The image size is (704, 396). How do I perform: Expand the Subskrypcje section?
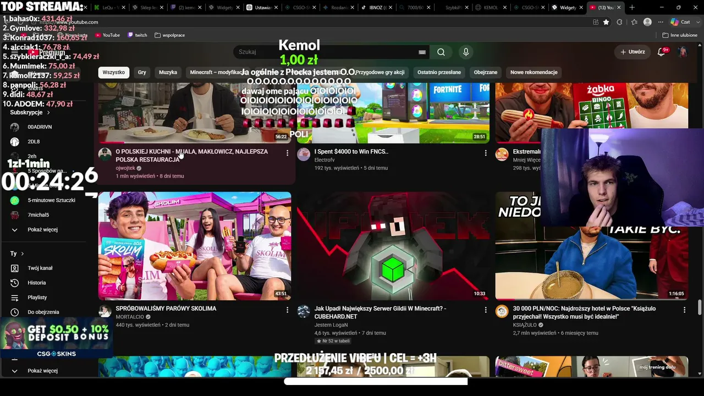pos(30,113)
